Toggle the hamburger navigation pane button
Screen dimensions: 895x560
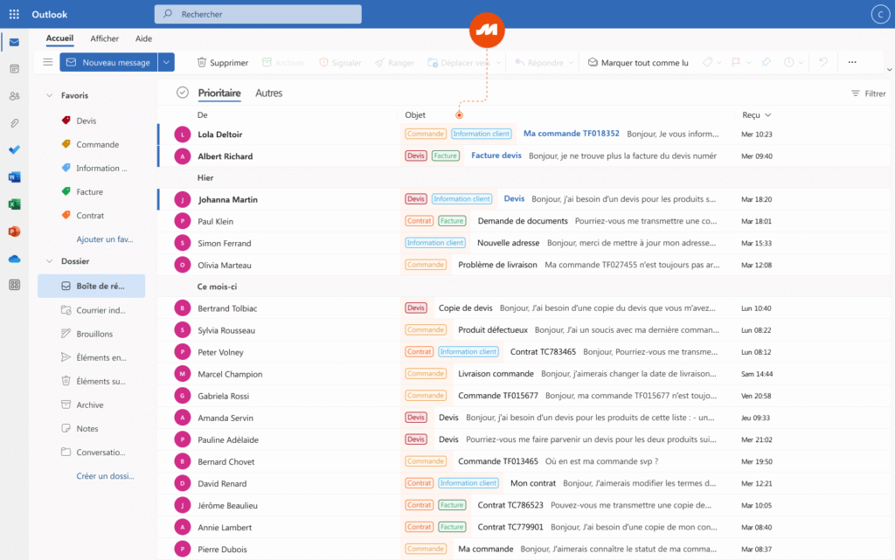click(48, 62)
